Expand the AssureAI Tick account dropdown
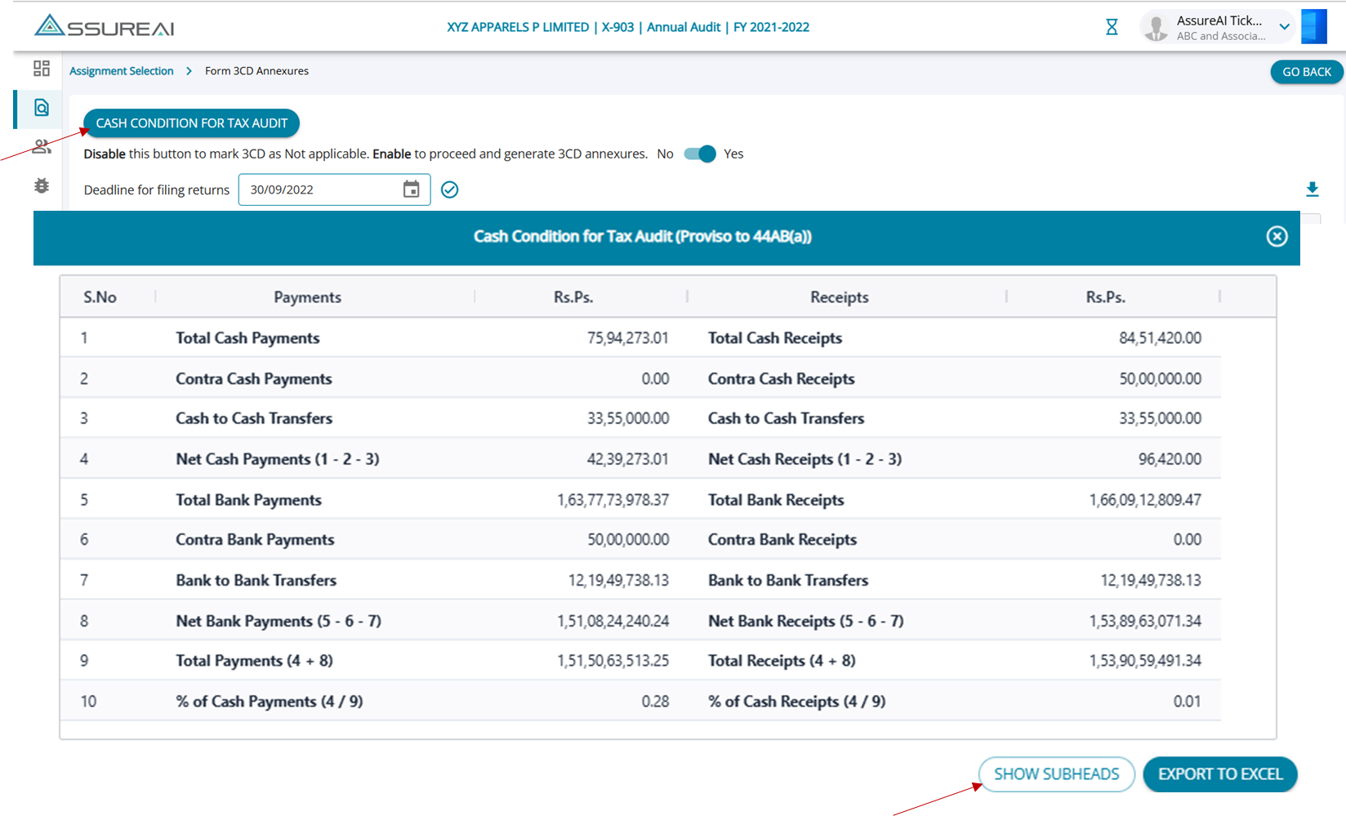The image size is (1346, 816). tap(1284, 27)
